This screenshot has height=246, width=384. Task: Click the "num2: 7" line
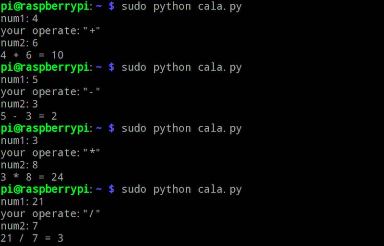tap(19, 226)
